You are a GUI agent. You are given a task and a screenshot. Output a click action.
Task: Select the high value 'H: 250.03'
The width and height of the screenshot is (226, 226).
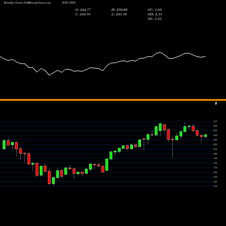click(x=119, y=9)
